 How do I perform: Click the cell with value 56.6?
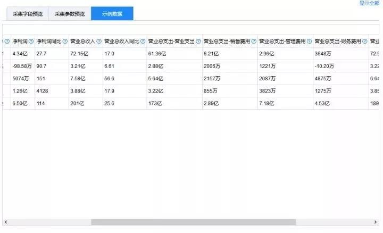point(125,79)
